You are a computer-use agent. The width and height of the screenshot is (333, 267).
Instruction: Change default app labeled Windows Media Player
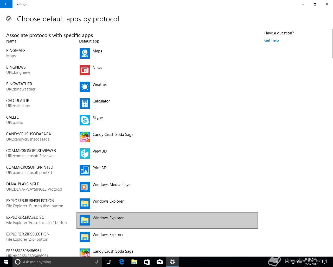167,187
